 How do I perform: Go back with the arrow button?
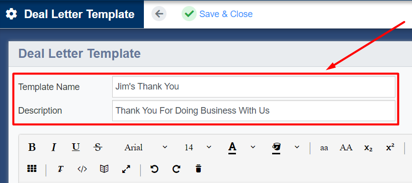159,14
